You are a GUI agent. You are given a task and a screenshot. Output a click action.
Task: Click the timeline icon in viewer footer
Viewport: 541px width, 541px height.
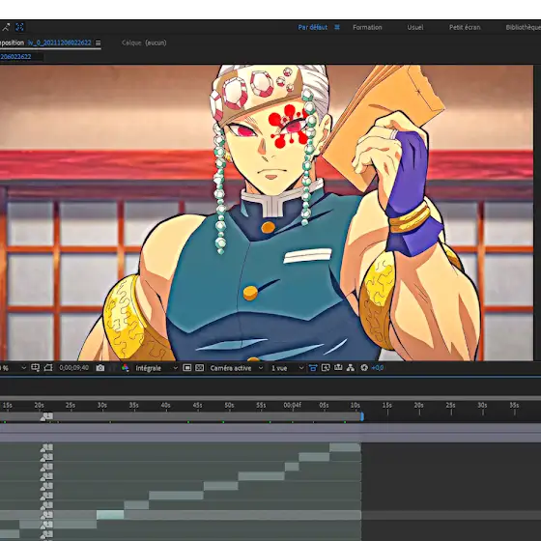[x=338, y=368]
